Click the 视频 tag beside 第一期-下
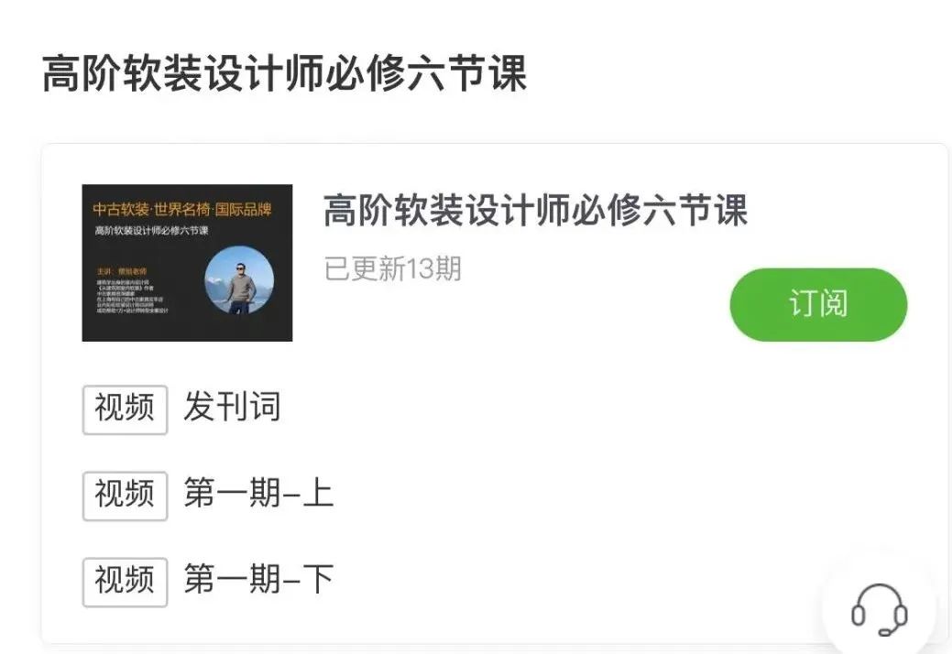Viewport: 952px width, 654px height. [126, 582]
